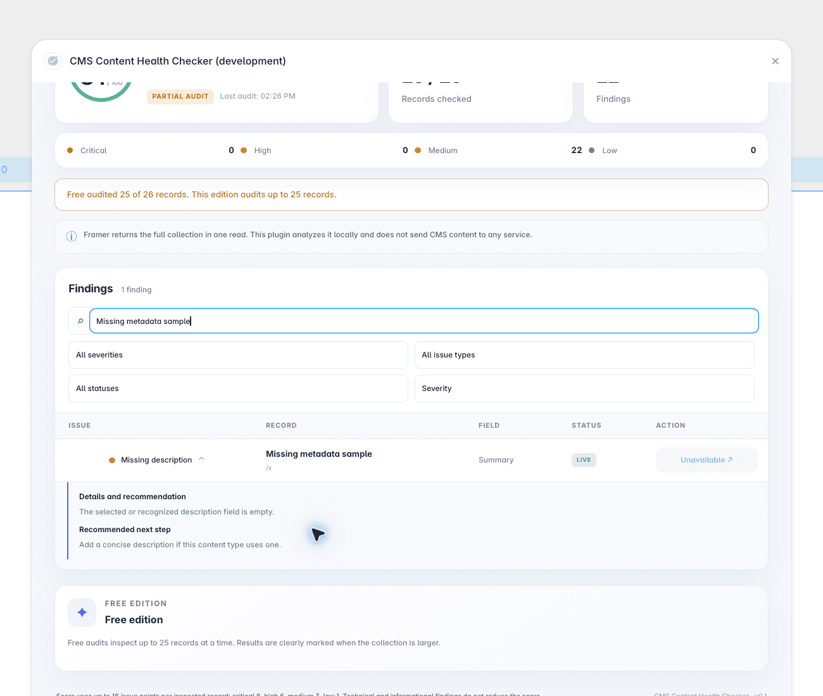Click the Missing description issue label
Screen dimensions: 823x696
[x=156, y=460]
